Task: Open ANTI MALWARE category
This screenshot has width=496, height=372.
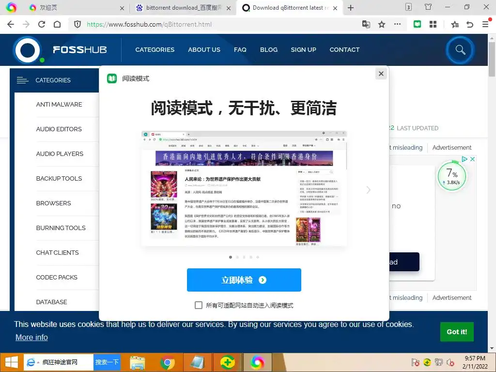Action: [x=59, y=105]
